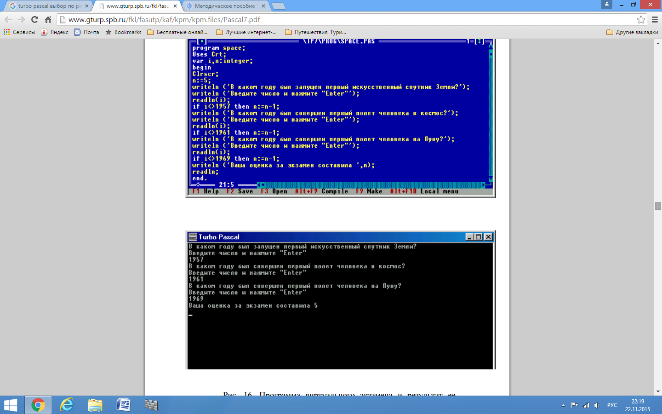Close the www.gturp.spb.ru tab
This screenshot has width=662, height=414.
[175, 6]
